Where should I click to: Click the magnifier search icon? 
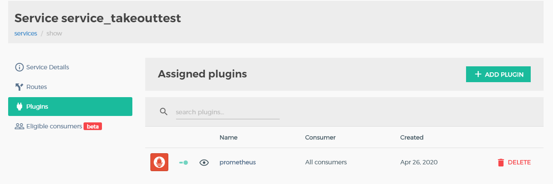point(164,112)
